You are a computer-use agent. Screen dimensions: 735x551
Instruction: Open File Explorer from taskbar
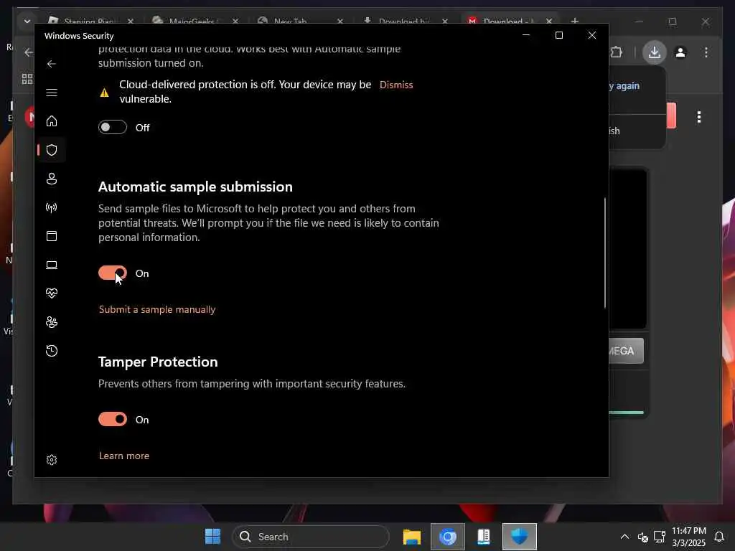click(411, 537)
